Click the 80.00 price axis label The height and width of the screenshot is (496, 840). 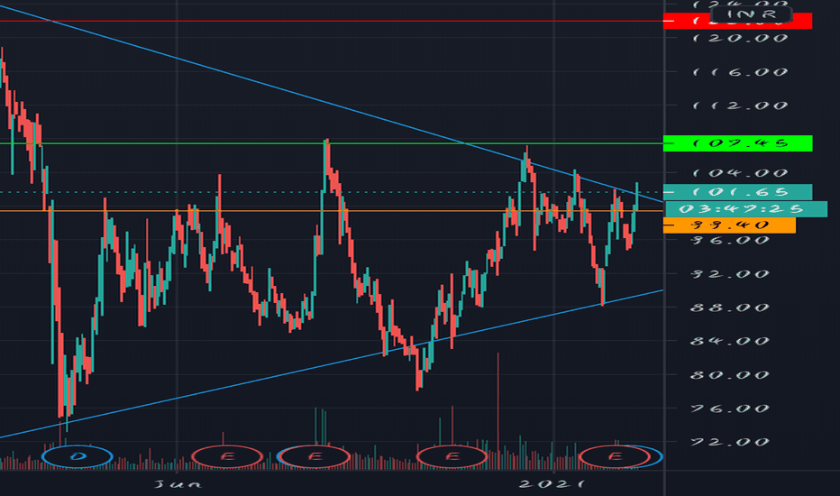pyautogui.click(x=731, y=375)
